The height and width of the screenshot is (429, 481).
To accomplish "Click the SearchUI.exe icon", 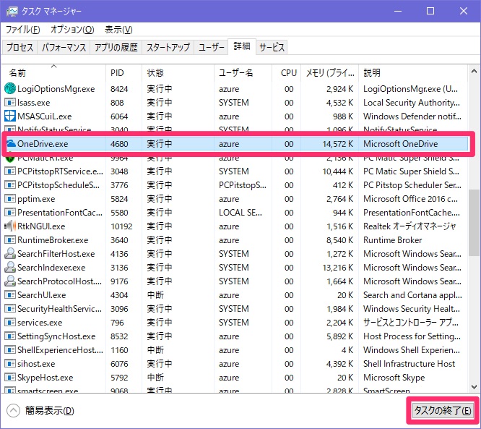I will (10, 295).
